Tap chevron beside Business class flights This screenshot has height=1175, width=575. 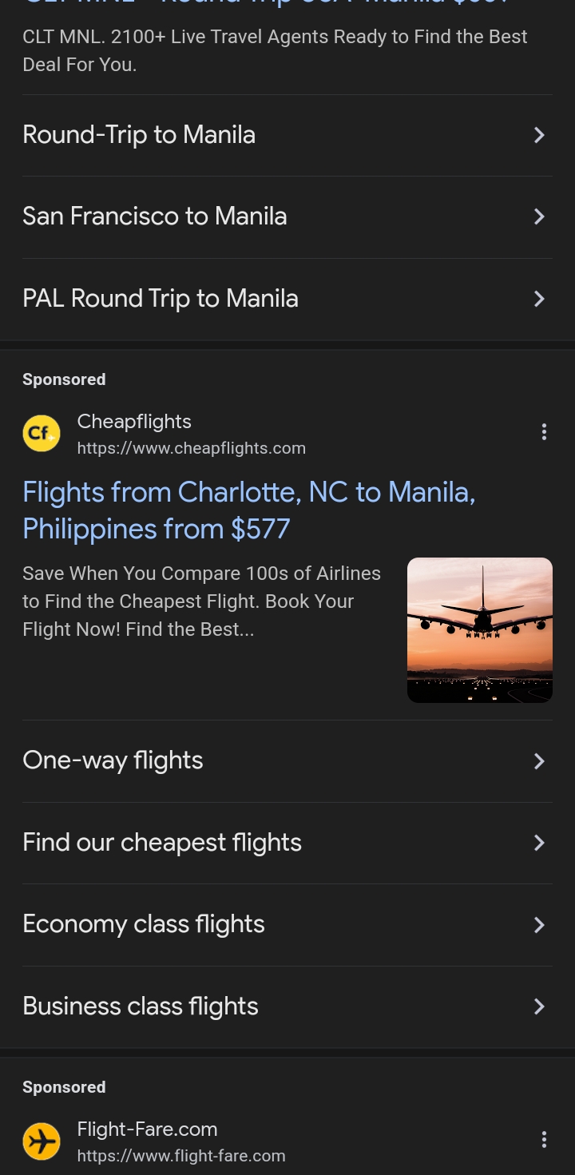pos(539,1006)
